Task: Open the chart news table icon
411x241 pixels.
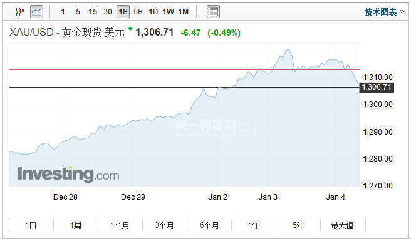Action: coord(213,12)
